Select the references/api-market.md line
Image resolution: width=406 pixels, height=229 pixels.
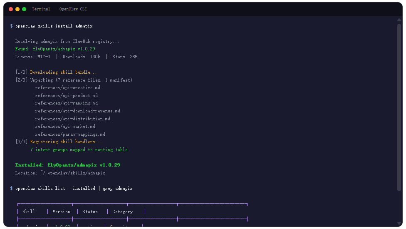coord(65,127)
